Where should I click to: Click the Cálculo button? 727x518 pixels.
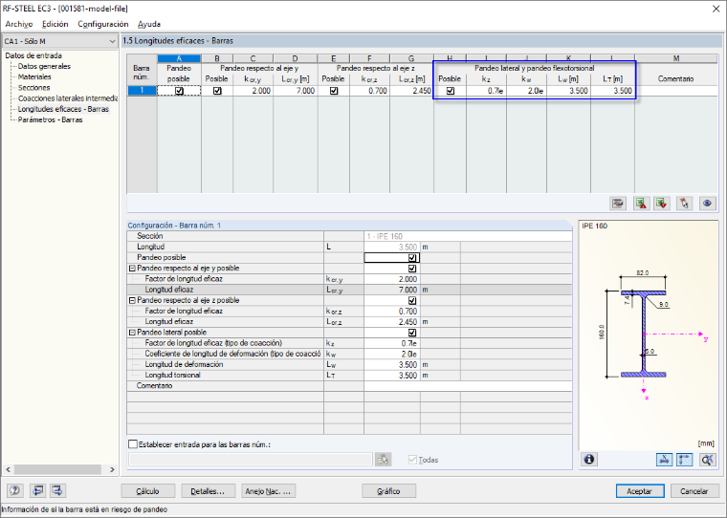148,491
